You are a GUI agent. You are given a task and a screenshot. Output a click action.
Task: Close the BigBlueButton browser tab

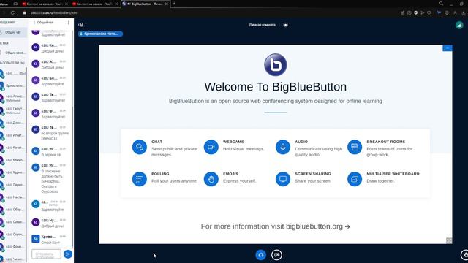pyautogui.click(x=167, y=4)
